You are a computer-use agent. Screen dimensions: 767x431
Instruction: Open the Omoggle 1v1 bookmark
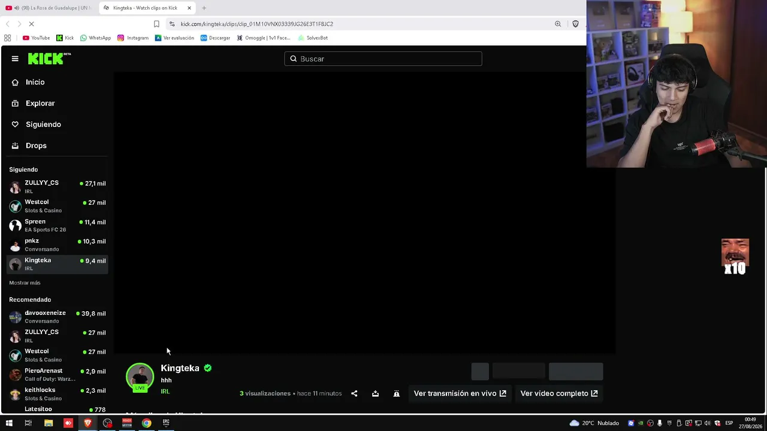coord(264,38)
